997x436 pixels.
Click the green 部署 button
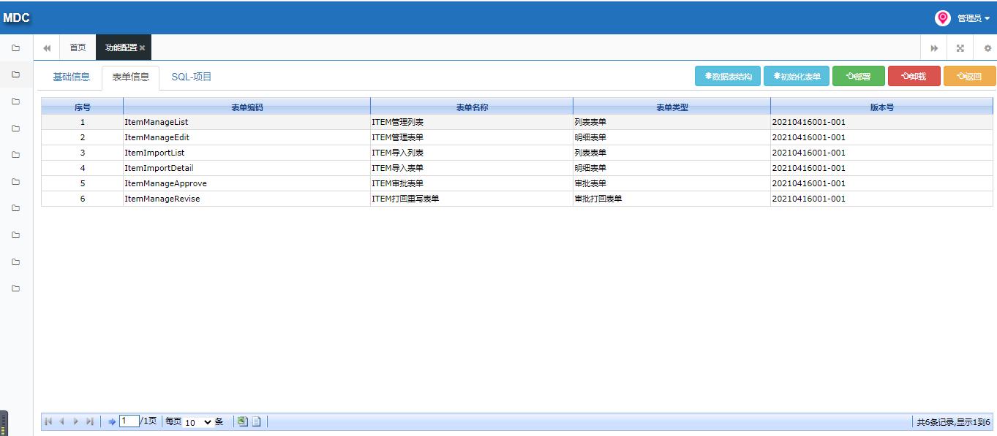click(859, 76)
